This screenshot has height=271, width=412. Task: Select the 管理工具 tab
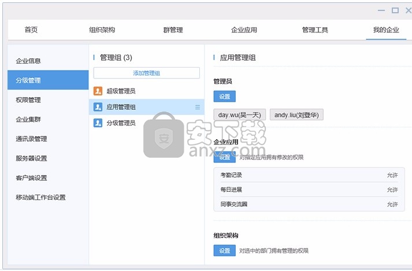315,29
